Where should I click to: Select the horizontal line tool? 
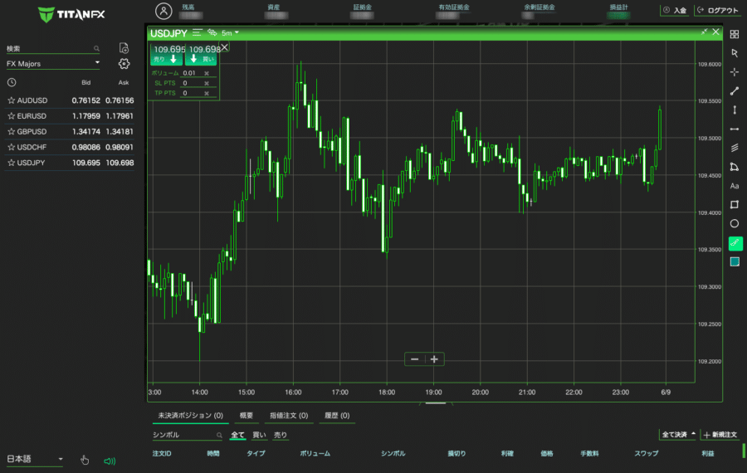(735, 129)
